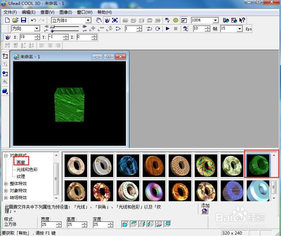Select fourth cube face toggle icon
This screenshot has width=281, height=236.
pyautogui.click(x=151, y=224)
